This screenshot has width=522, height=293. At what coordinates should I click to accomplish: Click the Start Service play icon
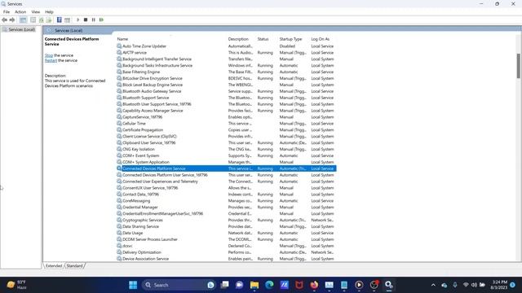click(78, 20)
